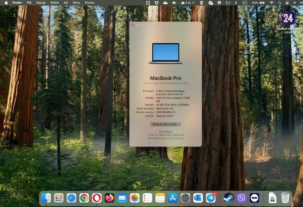
Task: Open the РУ keyboard input source menu
Action: [245, 3]
